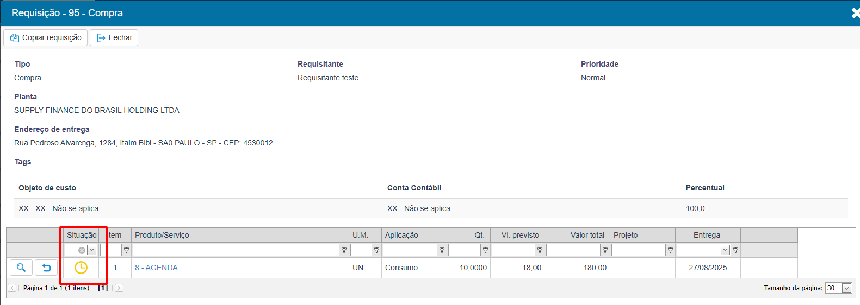
Task: Expand the Tamanho da página dropdown
Action: pyautogui.click(x=846, y=288)
